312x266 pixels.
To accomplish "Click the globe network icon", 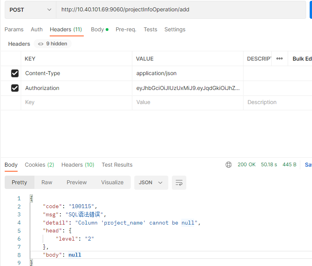I will tap(229, 165).
